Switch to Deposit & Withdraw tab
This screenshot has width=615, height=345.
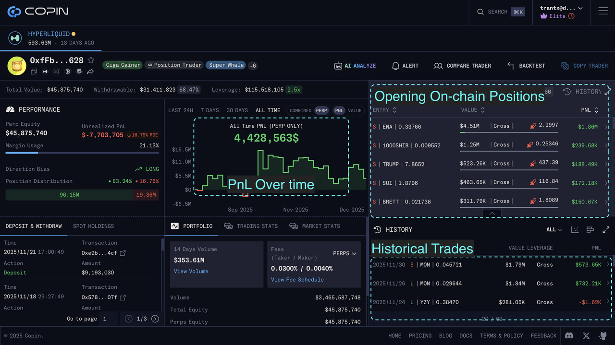tap(34, 226)
